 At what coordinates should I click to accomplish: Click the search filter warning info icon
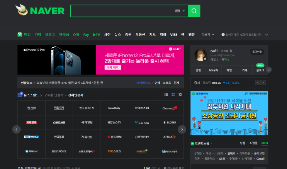pyautogui.click(x=223, y=34)
